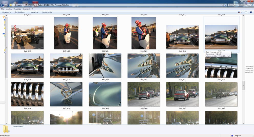Click the folder icon in details pane
254x137 pixels.
coord(6,129)
